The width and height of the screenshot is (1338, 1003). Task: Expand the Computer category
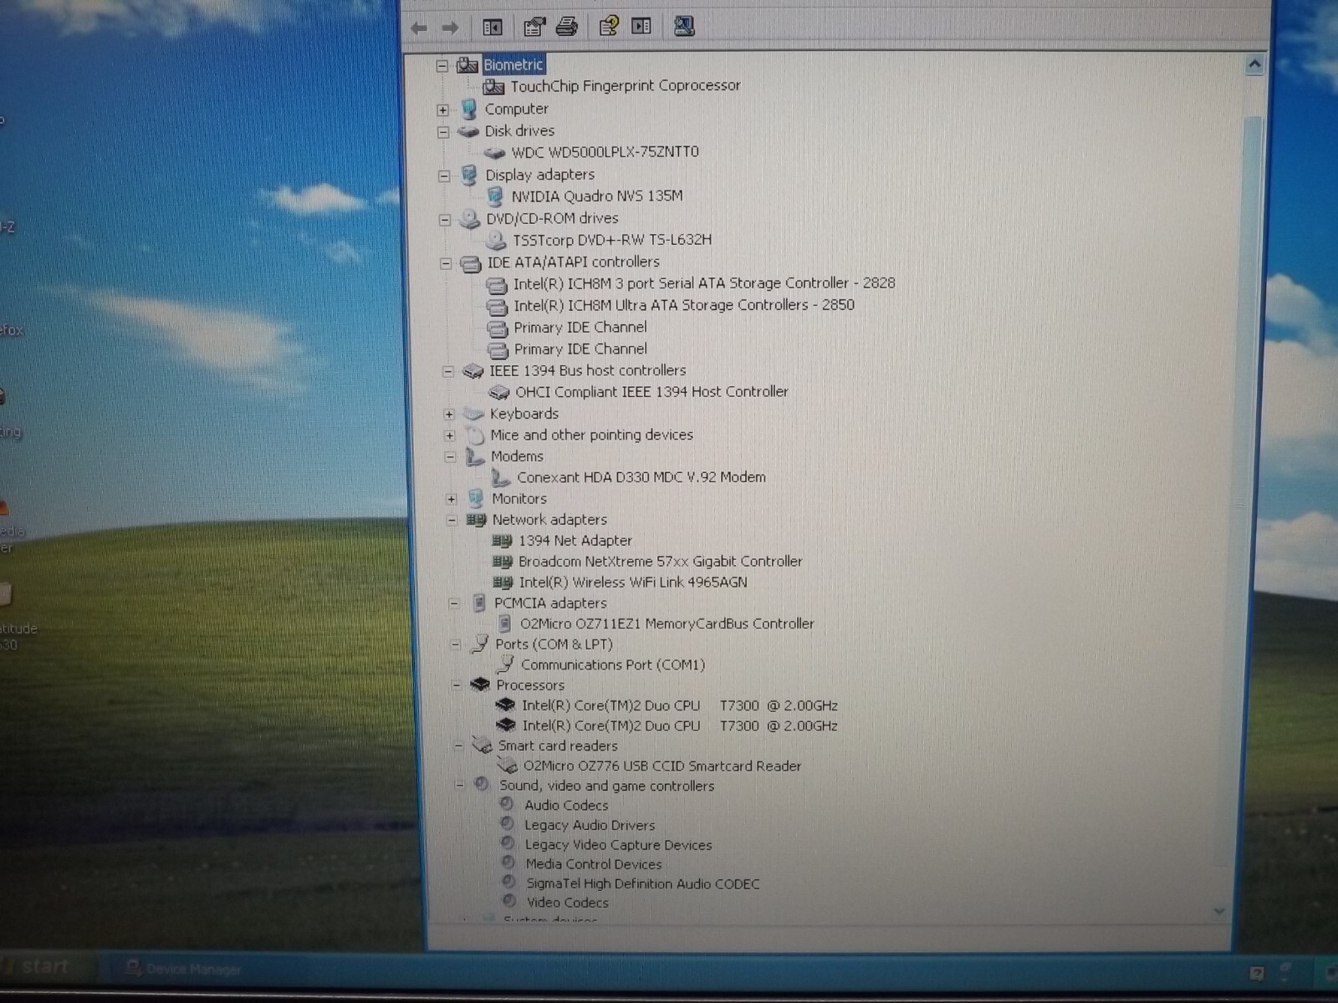pyautogui.click(x=442, y=110)
